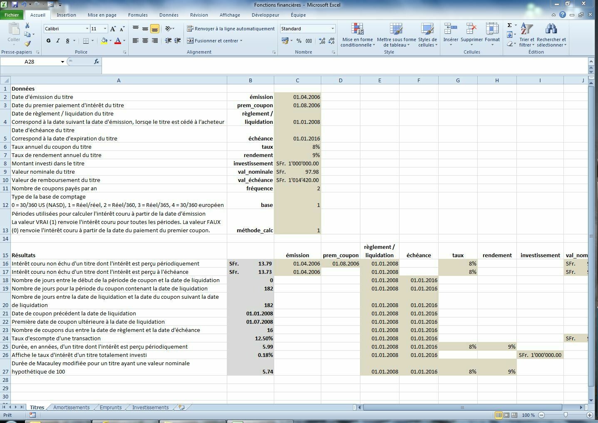Select the Format Painter brush icon
The height and width of the screenshot is (423, 598).
[27, 43]
